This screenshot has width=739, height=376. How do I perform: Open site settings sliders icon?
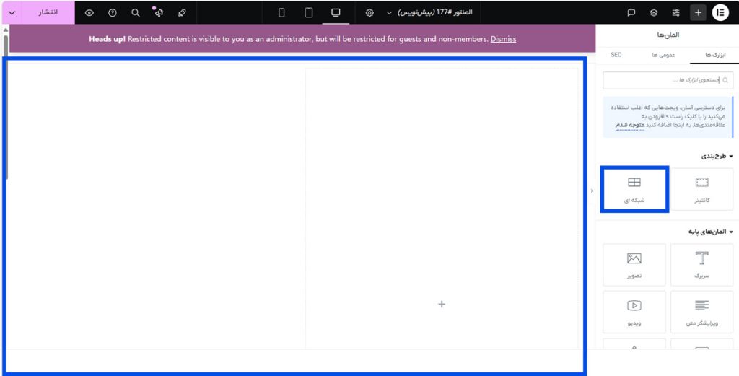point(675,12)
